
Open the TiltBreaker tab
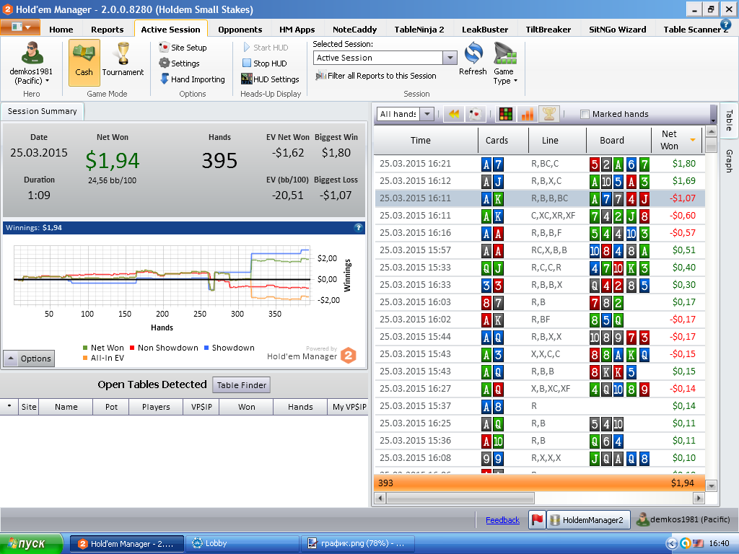pyautogui.click(x=548, y=29)
